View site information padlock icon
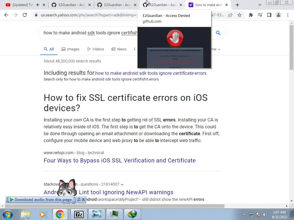Viewport: 294px width, 220px height. (x=36, y=15)
